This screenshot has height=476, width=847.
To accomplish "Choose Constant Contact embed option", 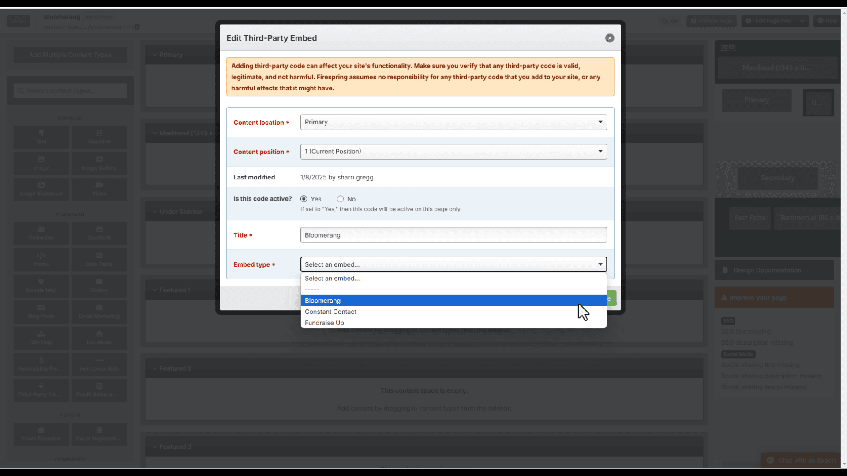I will pyautogui.click(x=453, y=312).
